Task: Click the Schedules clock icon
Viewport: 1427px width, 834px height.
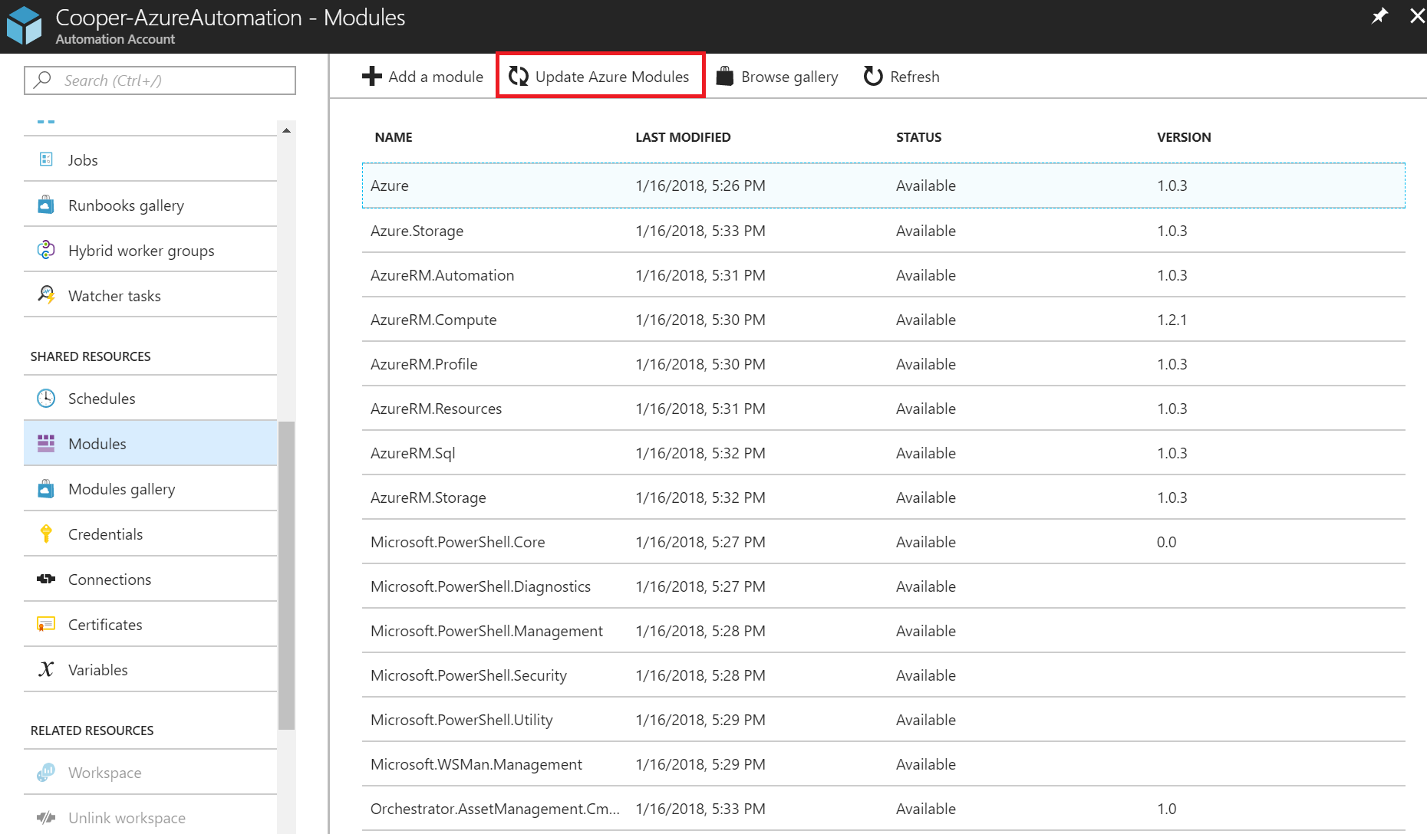Action: click(46, 398)
